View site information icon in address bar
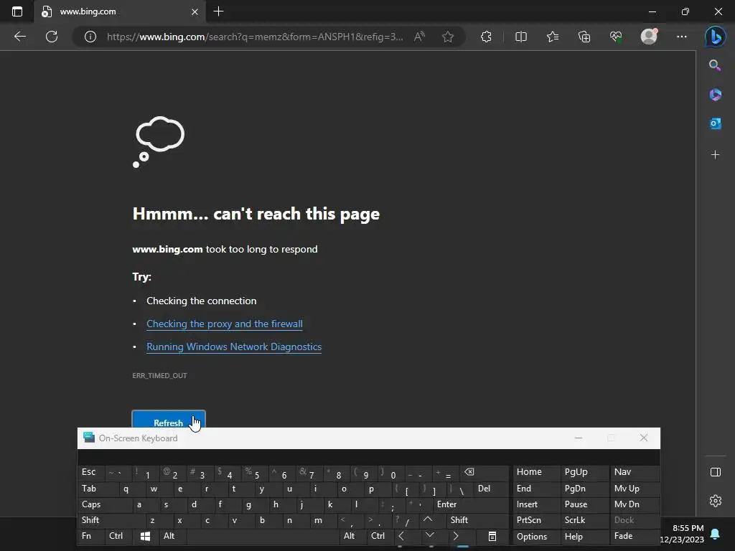 tap(90, 37)
